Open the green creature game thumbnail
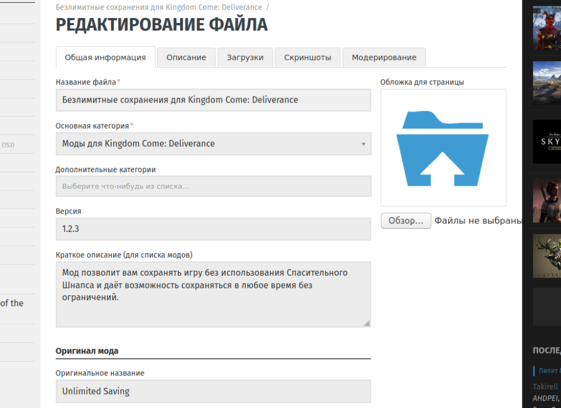 547,256
